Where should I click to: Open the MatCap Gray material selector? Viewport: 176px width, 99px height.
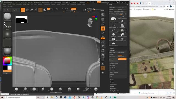tap(7, 52)
